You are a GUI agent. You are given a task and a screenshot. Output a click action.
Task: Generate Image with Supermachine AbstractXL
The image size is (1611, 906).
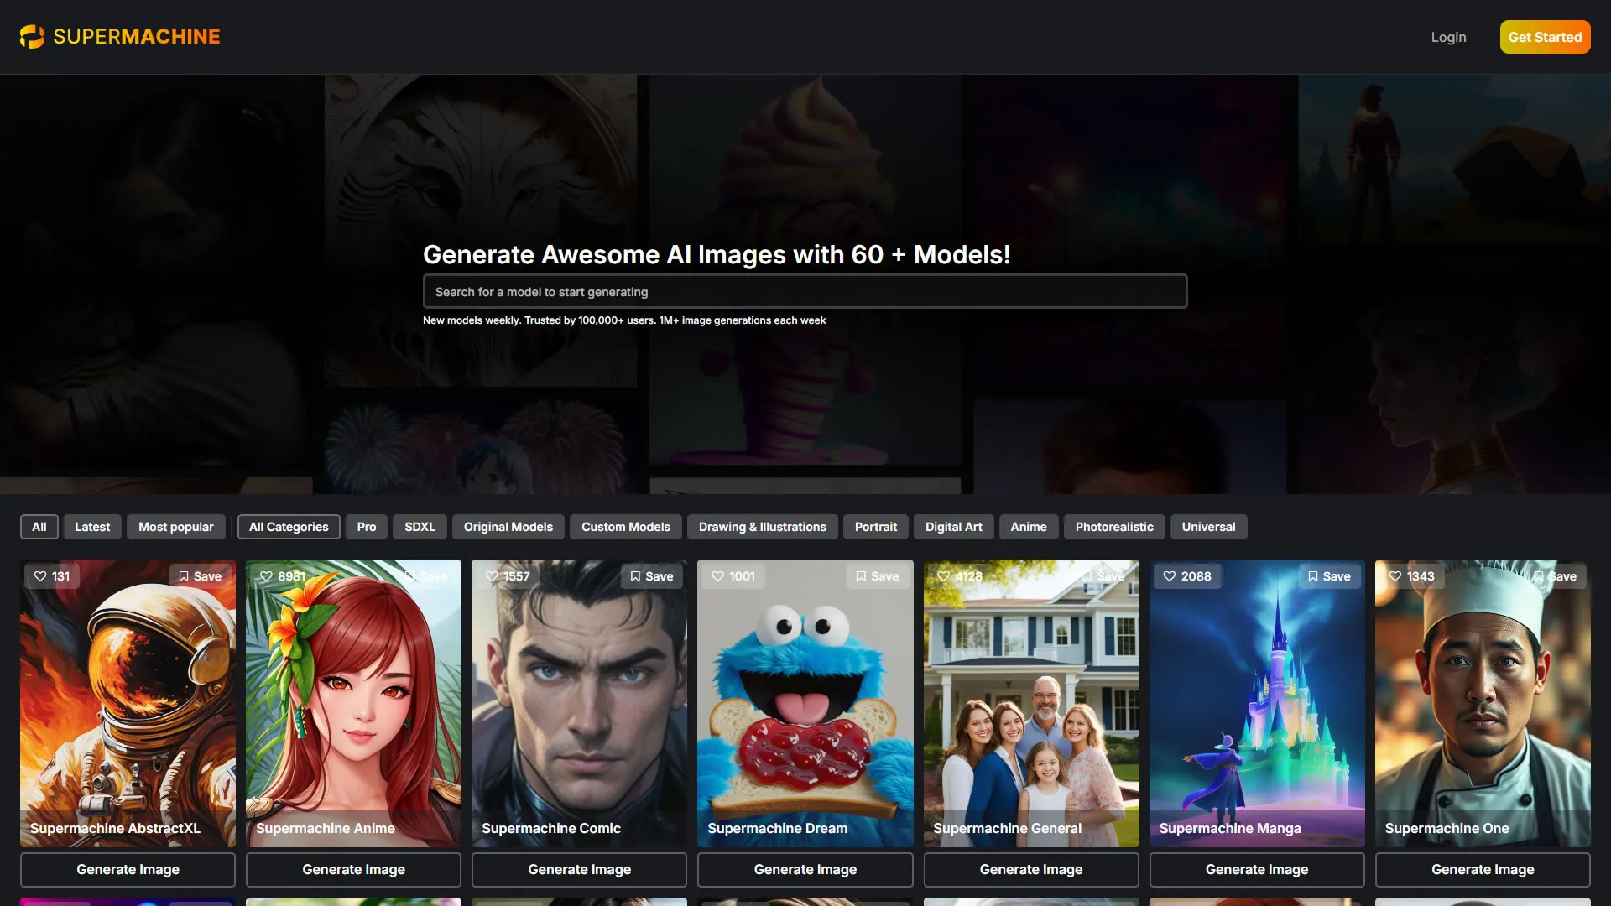(x=128, y=870)
